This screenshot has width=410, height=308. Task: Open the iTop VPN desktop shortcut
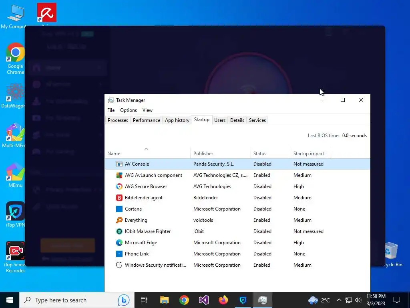coord(15,215)
